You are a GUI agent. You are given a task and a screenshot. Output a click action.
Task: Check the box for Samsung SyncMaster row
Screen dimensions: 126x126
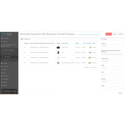(22, 63)
